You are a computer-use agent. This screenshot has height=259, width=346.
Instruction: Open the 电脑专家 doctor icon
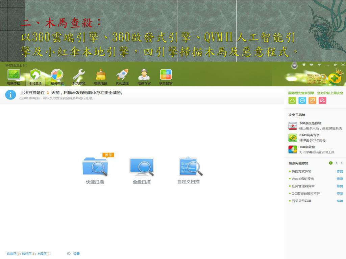(x=144, y=75)
